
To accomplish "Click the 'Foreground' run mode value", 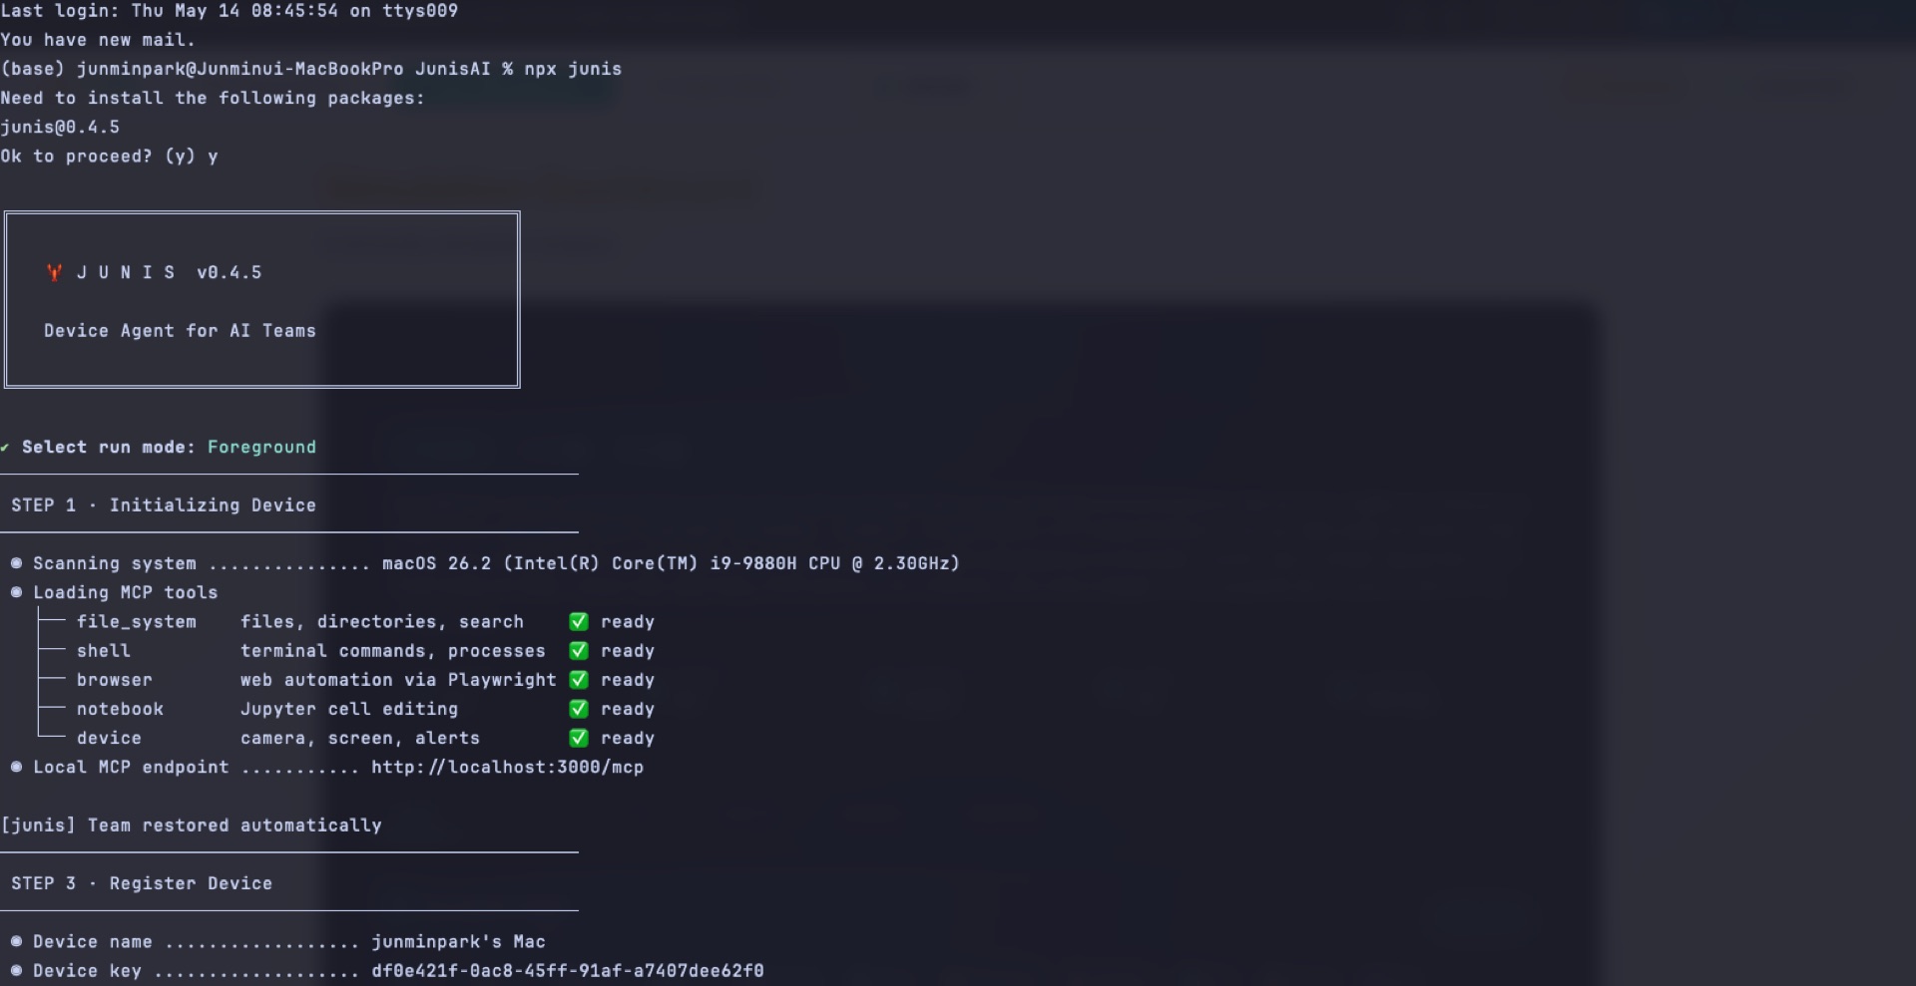I will (x=261, y=447).
